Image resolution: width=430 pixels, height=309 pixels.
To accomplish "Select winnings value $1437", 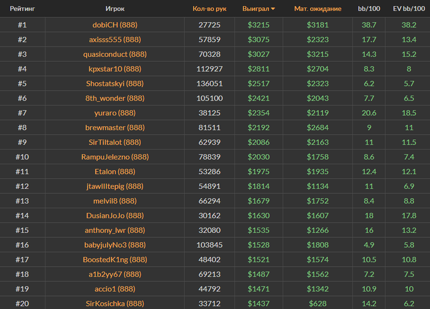I will [x=259, y=304].
